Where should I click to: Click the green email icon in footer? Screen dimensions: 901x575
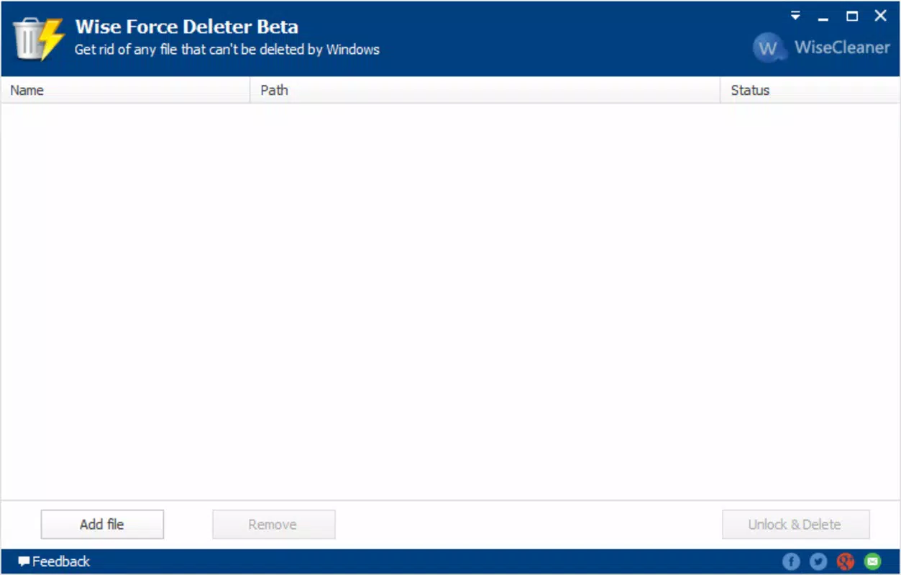tap(872, 561)
